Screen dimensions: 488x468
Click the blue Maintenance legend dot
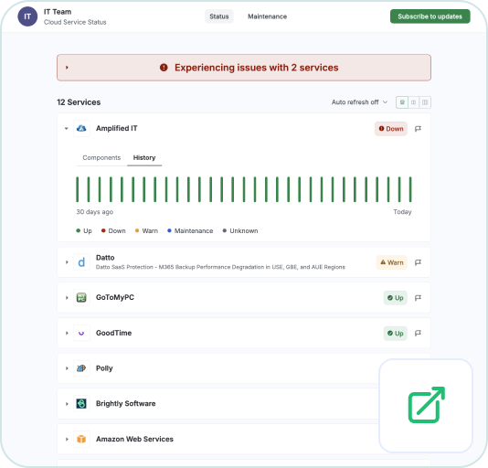tap(169, 230)
